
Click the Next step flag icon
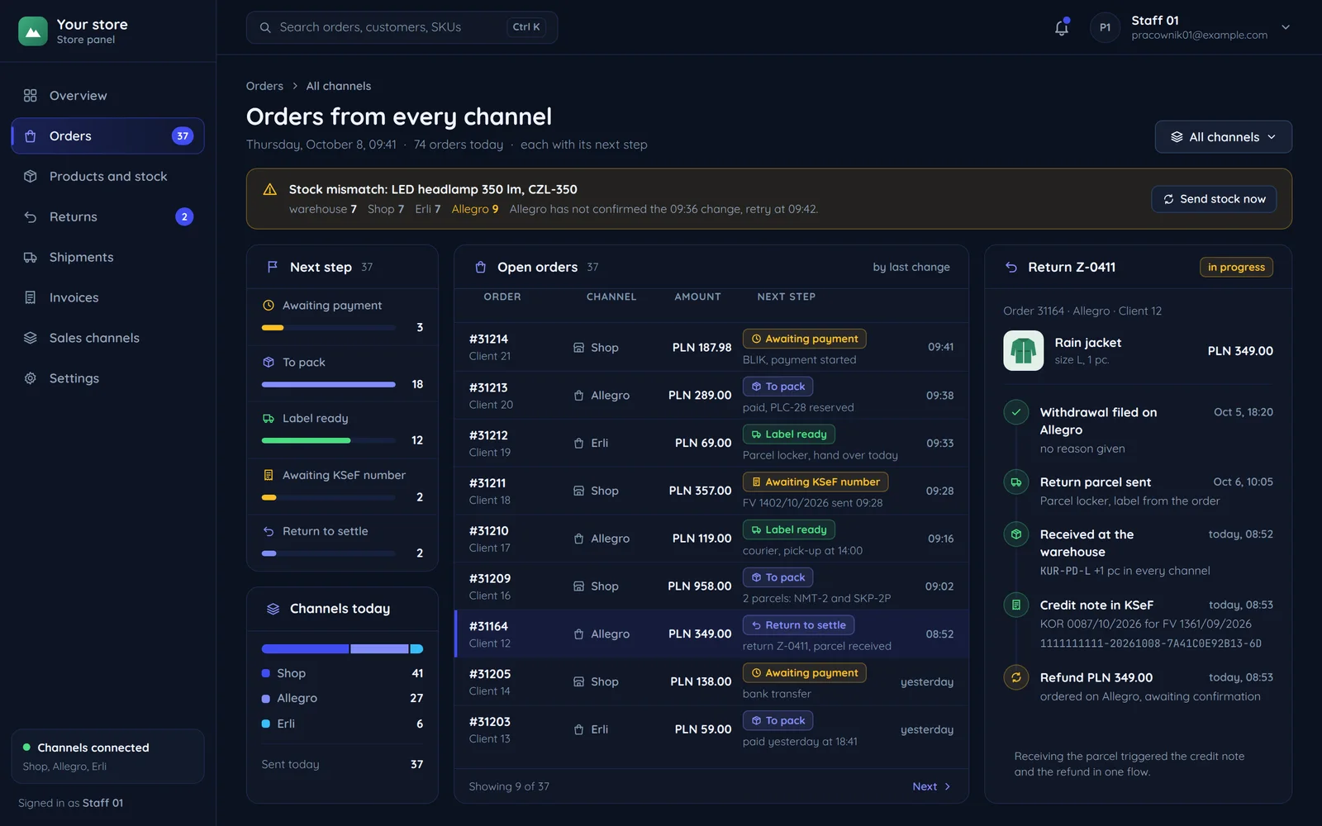[x=273, y=267]
